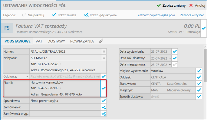Open the Numer field list menu icon
207x120 pixels.
pos(104,51)
